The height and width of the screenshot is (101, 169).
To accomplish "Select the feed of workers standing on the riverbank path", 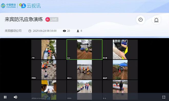I will (84, 90).
